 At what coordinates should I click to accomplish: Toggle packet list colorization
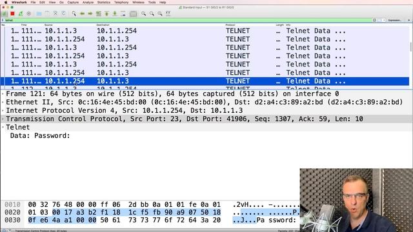pos(134,14)
